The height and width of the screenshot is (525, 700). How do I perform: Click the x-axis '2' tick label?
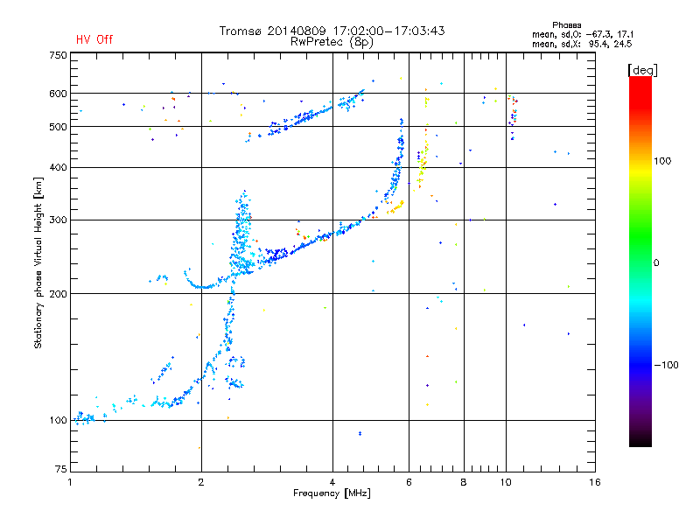click(x=201, y=482)
